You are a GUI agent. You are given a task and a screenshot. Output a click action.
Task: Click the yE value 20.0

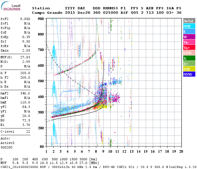point(26,116)
